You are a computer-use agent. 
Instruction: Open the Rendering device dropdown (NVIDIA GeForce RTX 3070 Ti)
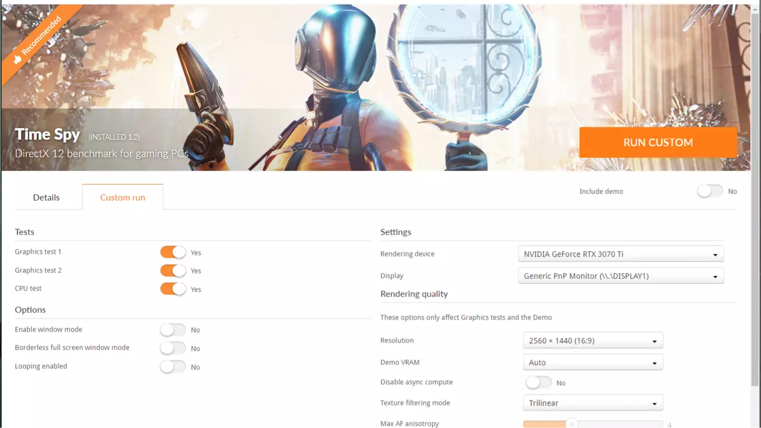click(621, 254)
